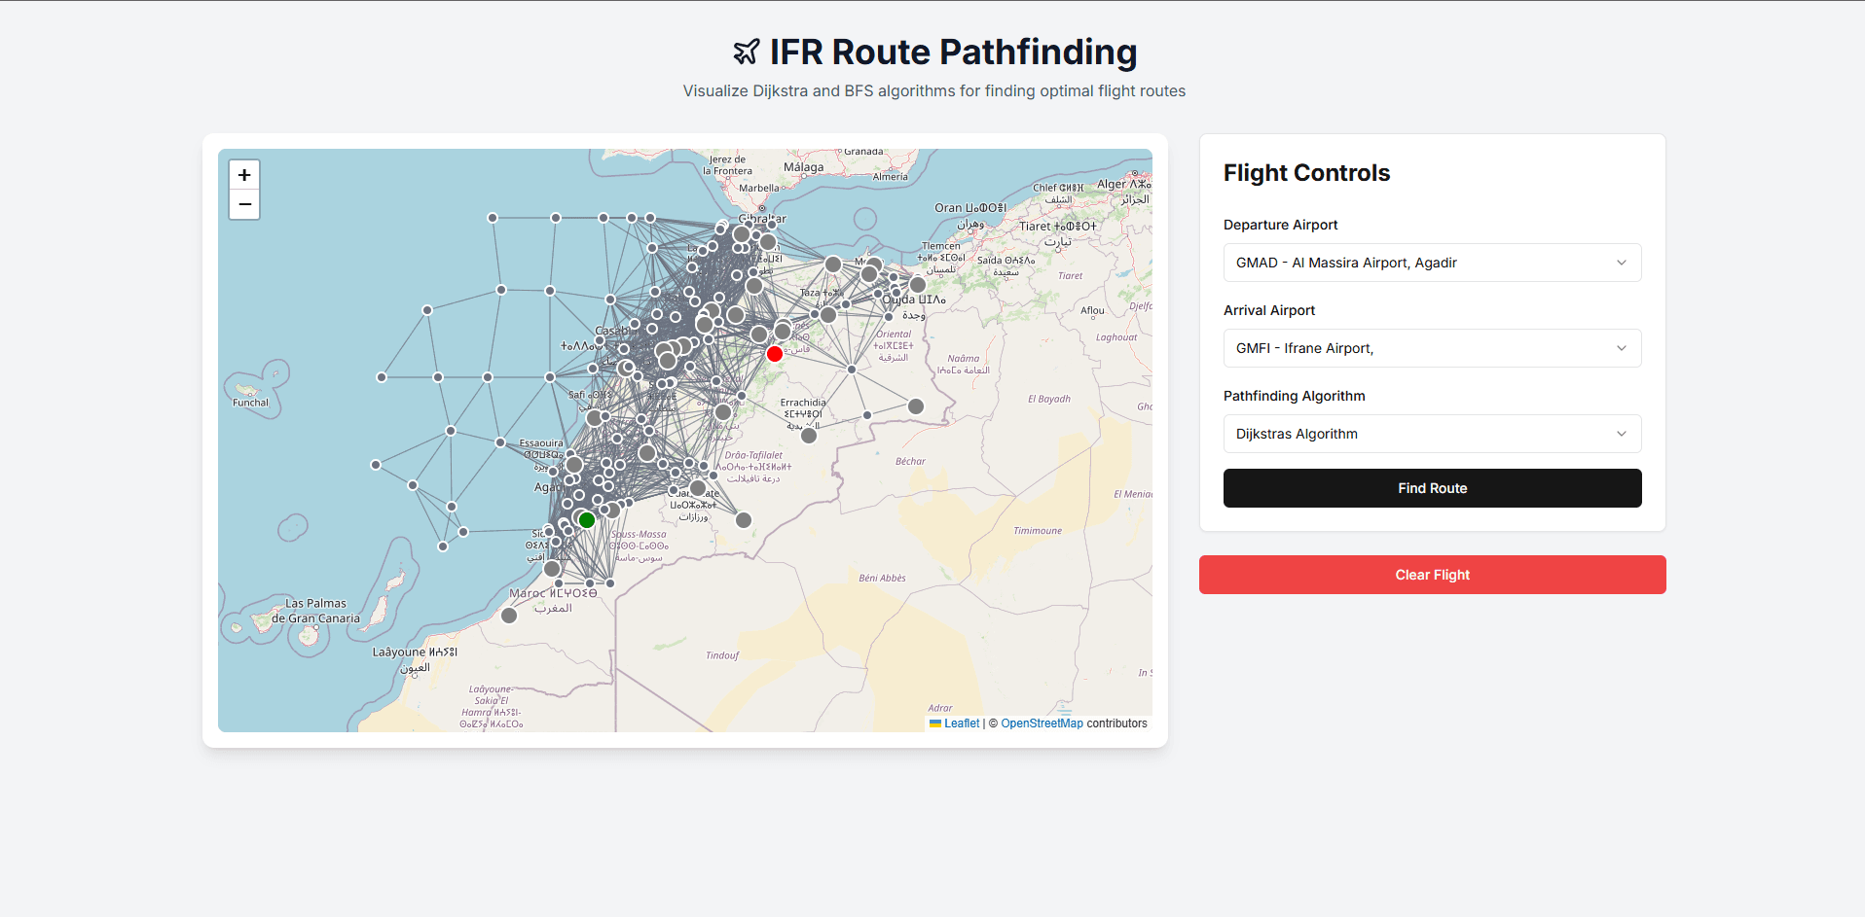
Task: Click the Arrival Airport field label
Action: coord(1268,310)
